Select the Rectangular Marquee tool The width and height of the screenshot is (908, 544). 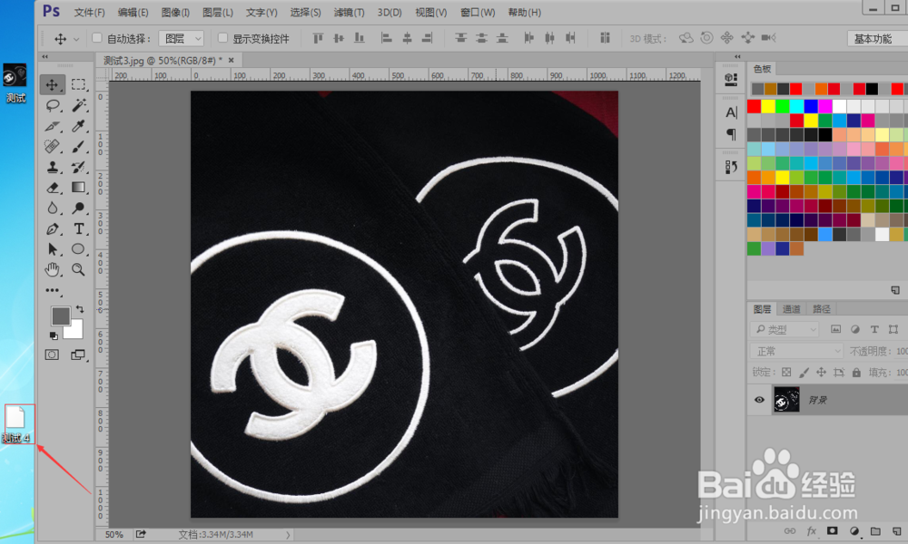tap(78, 85)
